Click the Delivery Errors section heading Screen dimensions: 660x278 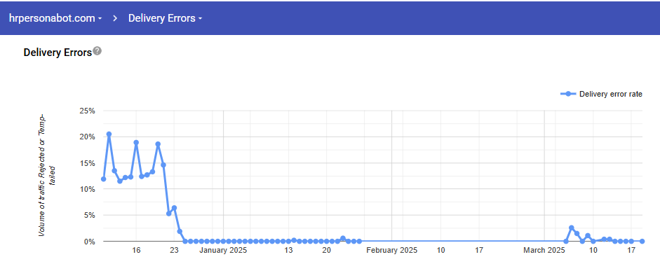pyautogui.click(x=58, y=53)
